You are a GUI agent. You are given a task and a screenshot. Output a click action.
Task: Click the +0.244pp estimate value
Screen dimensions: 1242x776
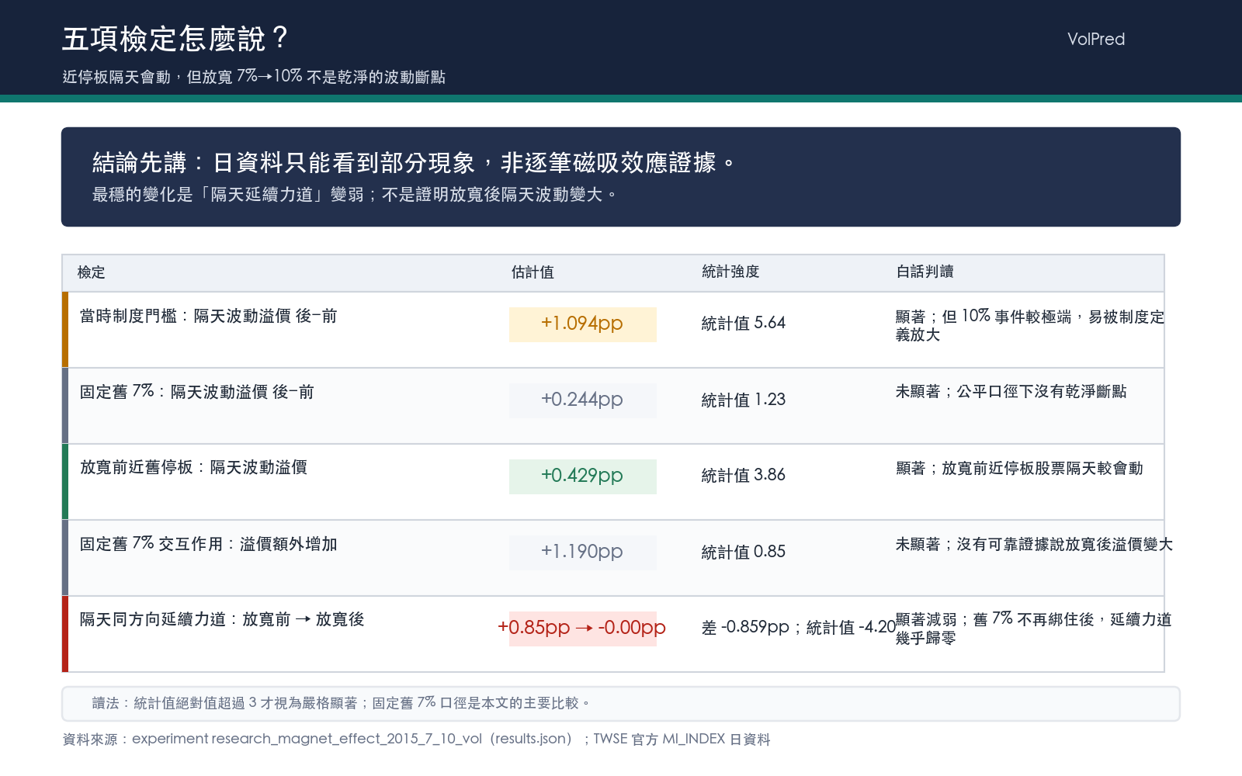[x=582, y=400]
